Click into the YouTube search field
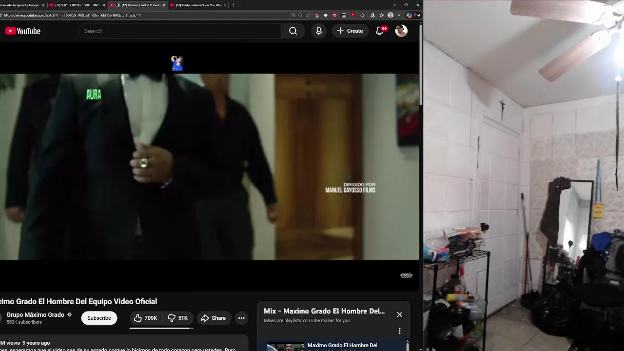Screen dimensions: 624x351 (x=179, y=31)
